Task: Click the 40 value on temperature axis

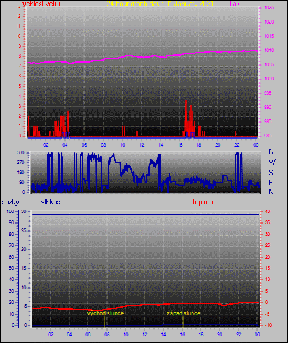Action: pos(268,211)
